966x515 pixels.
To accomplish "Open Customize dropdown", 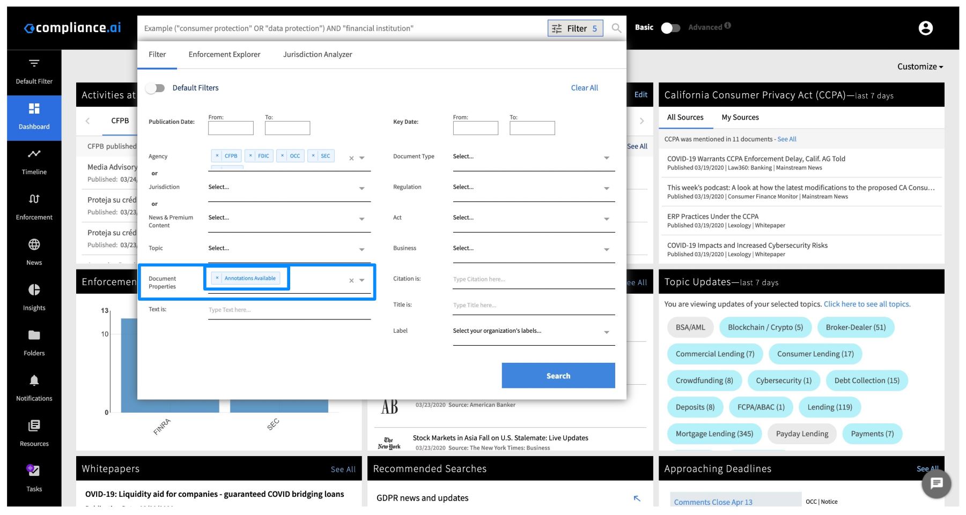I will point(920,66).
